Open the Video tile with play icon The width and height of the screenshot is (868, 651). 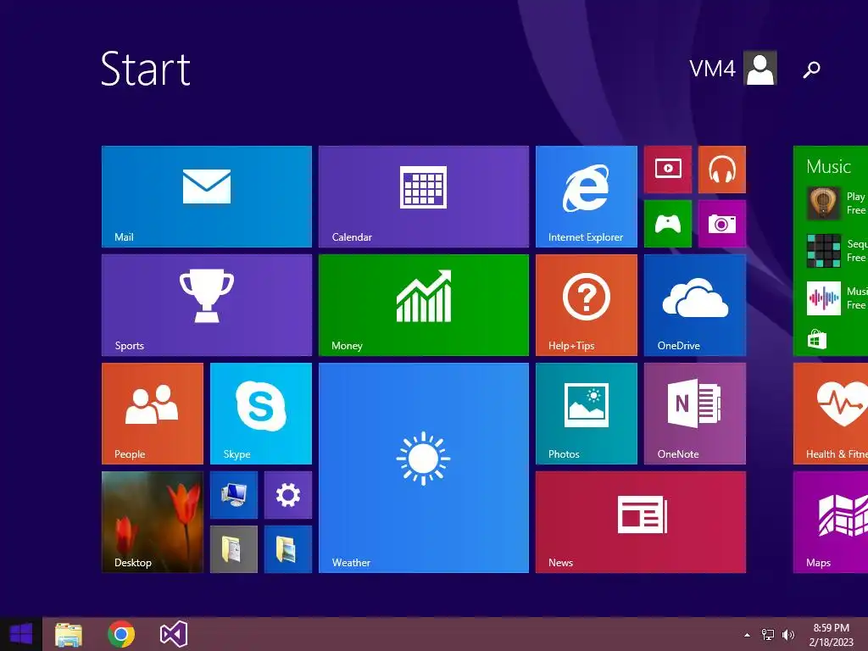(x=668, y=170)
